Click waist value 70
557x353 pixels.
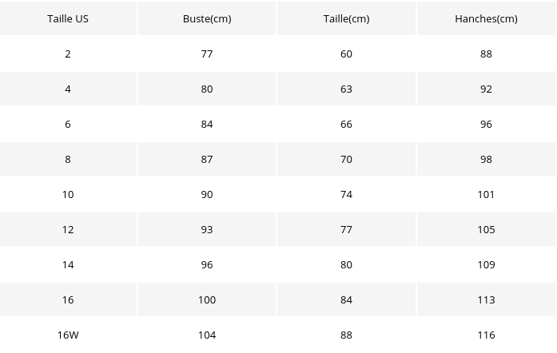pos(346,160)
